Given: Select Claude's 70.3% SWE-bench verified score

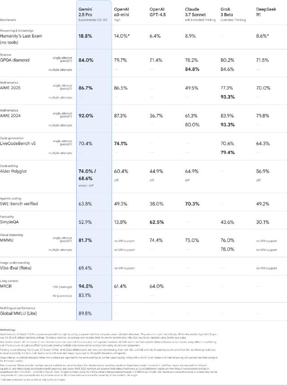Looking at the screenshot, I should click(192, 204).
